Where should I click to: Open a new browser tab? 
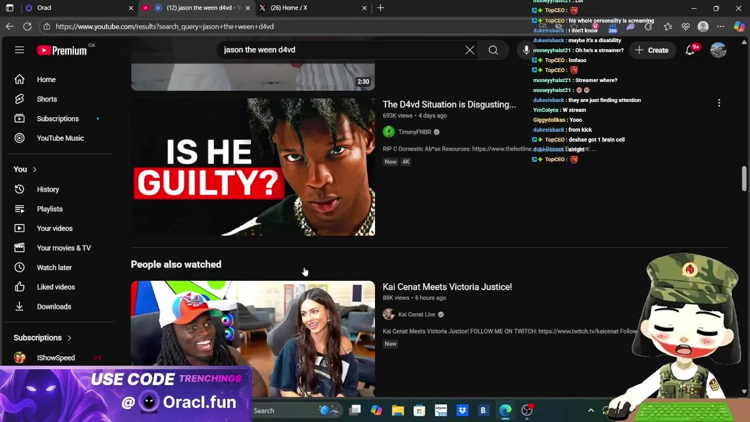point(381,8)
